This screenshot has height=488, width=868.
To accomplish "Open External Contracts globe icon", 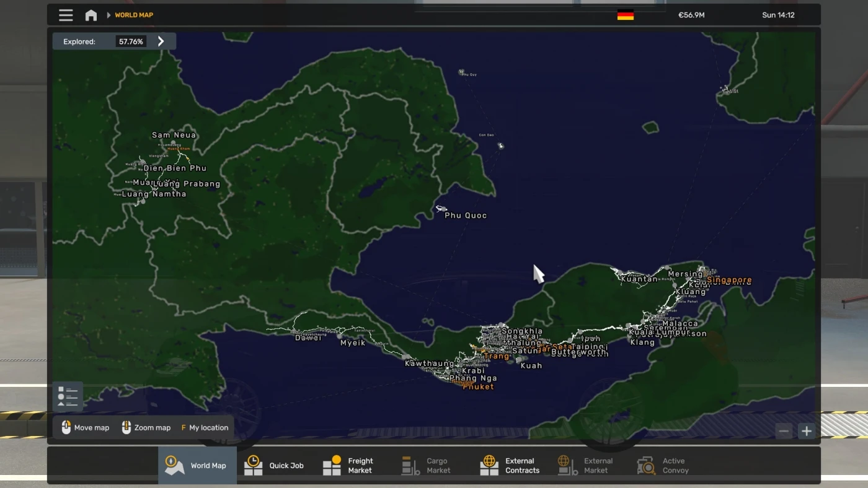I will [x=488, y=464].
